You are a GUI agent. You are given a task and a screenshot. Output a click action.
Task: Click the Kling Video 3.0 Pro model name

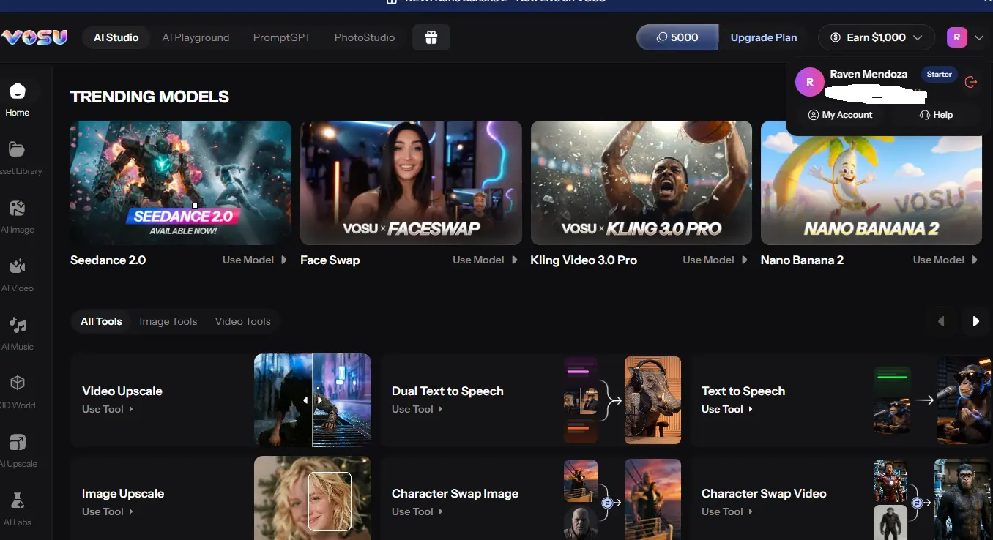coord(584,260)
